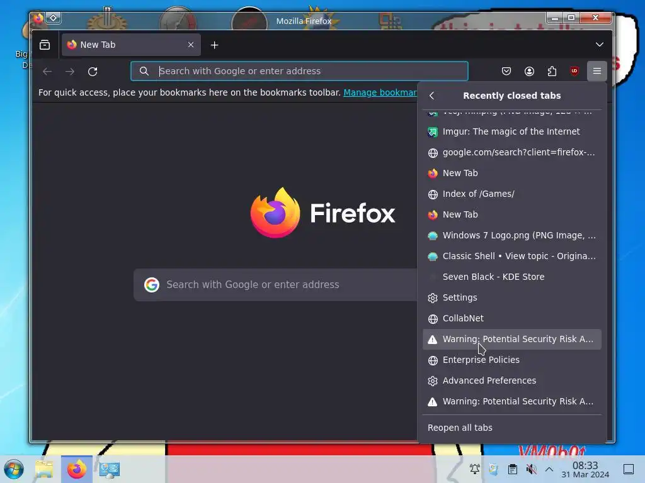
Task: Open the Windows Start orb
Action: point(14,469)
